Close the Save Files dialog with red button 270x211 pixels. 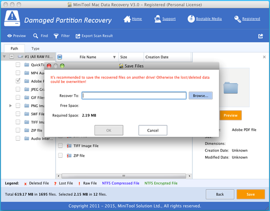(49, 66)
